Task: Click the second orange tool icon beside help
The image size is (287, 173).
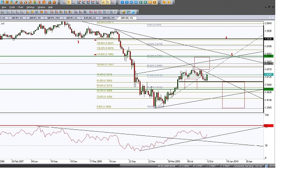Action: pos(169,2)
